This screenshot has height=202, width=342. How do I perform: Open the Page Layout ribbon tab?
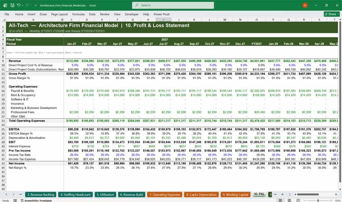pos(59,14)
